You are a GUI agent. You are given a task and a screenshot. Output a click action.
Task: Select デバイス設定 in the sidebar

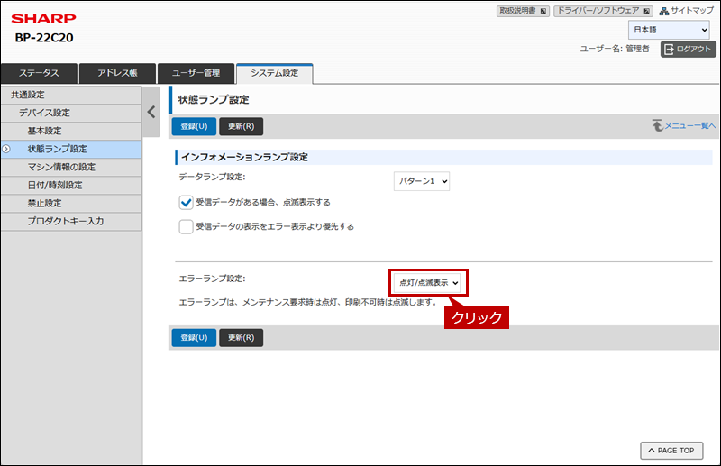click(71, 113)
